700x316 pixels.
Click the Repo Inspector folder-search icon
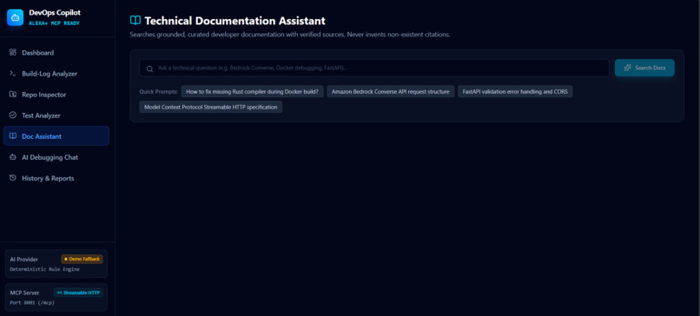[x=13, y=94]
